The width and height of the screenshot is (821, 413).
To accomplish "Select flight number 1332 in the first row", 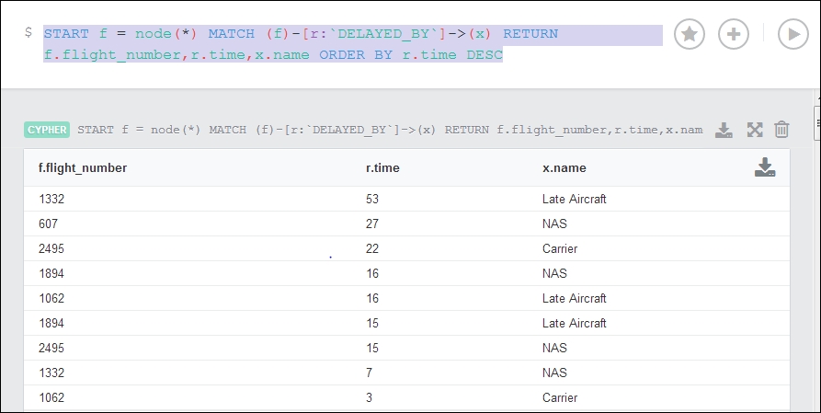I will (51, 200).
